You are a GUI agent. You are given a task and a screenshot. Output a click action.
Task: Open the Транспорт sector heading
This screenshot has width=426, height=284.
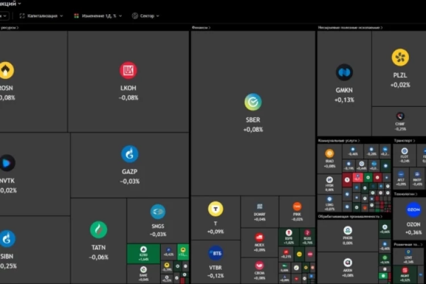[x=404, y=140]
